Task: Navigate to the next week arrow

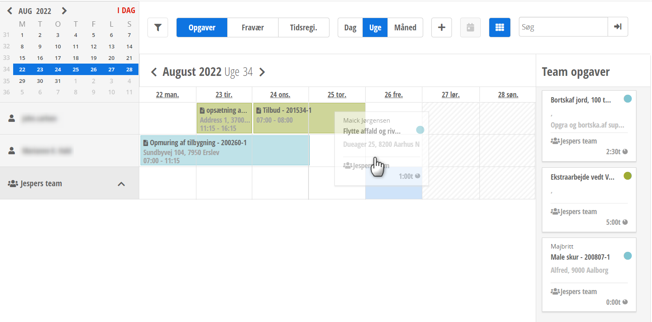Action: tap(262, 72)
